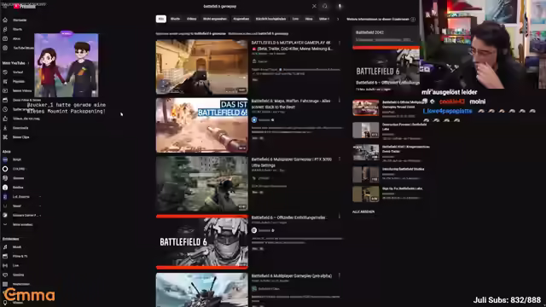The height and width of the screenshot is (307, 546).
Task: Open the Gaming icon under Entdecken
Action: tap(5, 275)
